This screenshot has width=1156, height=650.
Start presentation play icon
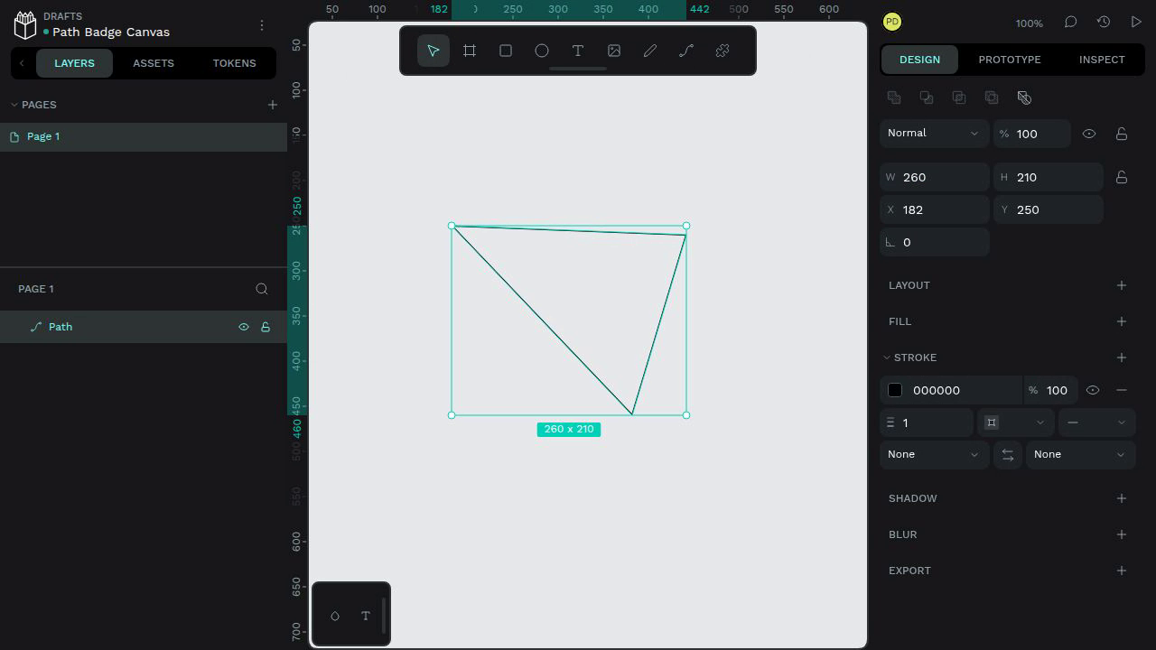pyautogui.click(x=1136, y=22)
